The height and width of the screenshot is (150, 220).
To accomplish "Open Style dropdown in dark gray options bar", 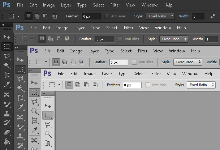I will click(x=174, y=39).
